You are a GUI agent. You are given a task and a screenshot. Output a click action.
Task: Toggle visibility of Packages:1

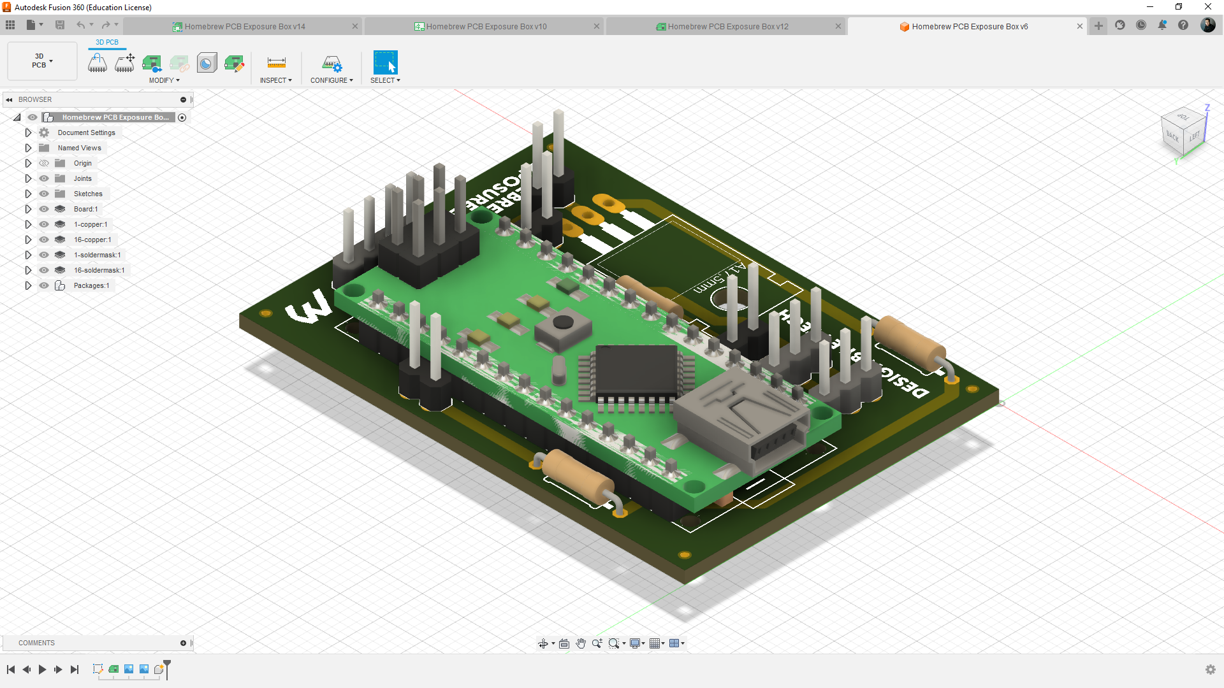coord(44,285)
